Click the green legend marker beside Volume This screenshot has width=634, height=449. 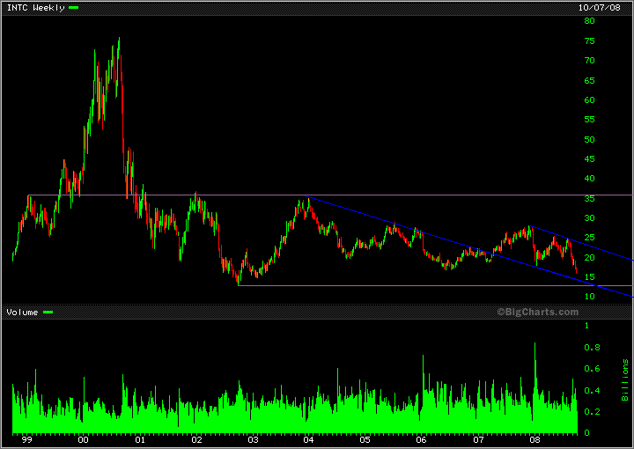click(48, 313)
